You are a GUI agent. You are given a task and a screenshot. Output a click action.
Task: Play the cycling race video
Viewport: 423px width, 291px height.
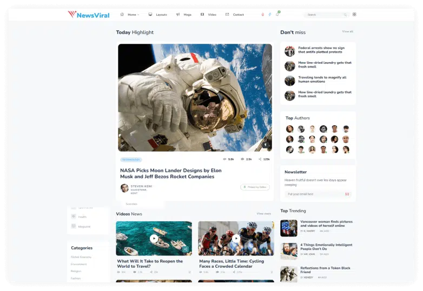click(x=236, y=239)
